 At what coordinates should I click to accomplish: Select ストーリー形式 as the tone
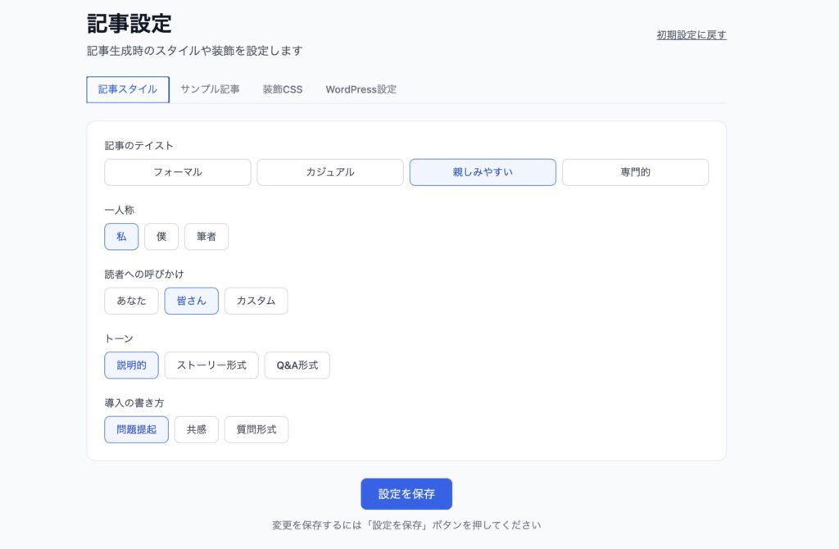point(211,365)
